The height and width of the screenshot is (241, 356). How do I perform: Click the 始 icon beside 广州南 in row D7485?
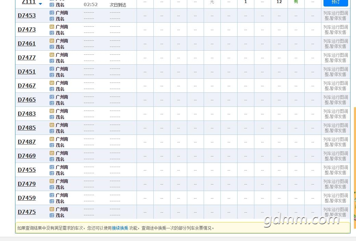tap(52, 125)
